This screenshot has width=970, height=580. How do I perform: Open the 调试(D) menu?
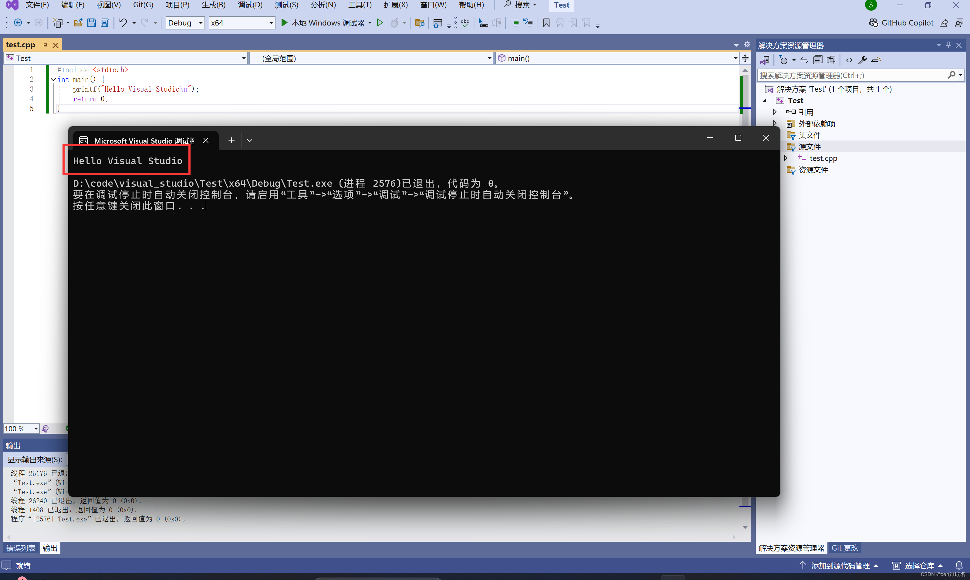click(x=250, y=5)
